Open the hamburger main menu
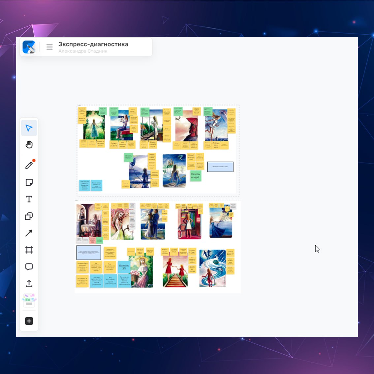Viewport: 374px width, 374px height. (x=49, y=47)
